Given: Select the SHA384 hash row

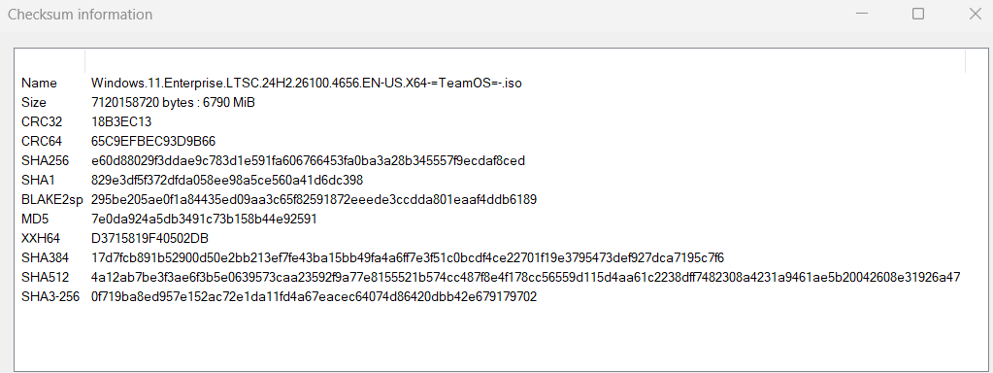Looking at the screenshot, I should [x=489, y=257].
